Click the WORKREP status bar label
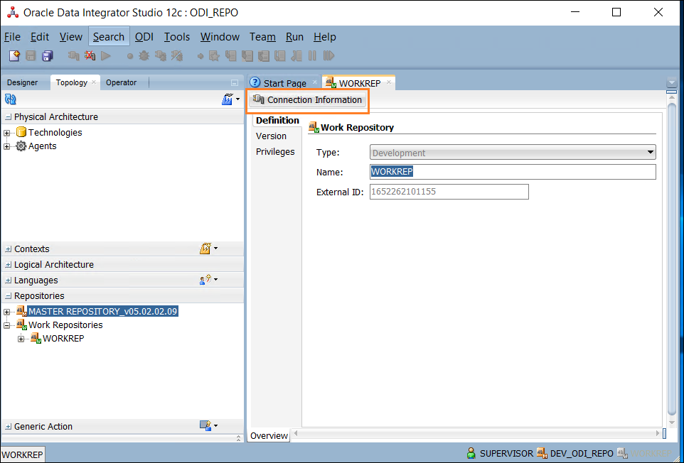The height and width of the screenshot is (463, 684). 22,454
